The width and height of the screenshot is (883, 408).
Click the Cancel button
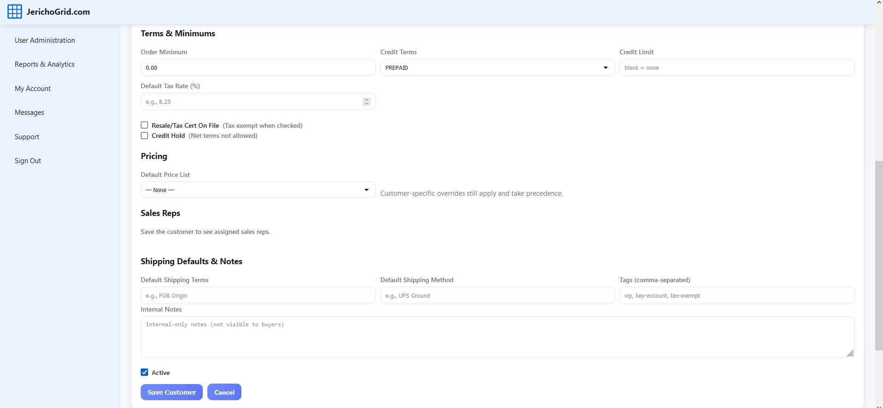click(x=224, y=392)
